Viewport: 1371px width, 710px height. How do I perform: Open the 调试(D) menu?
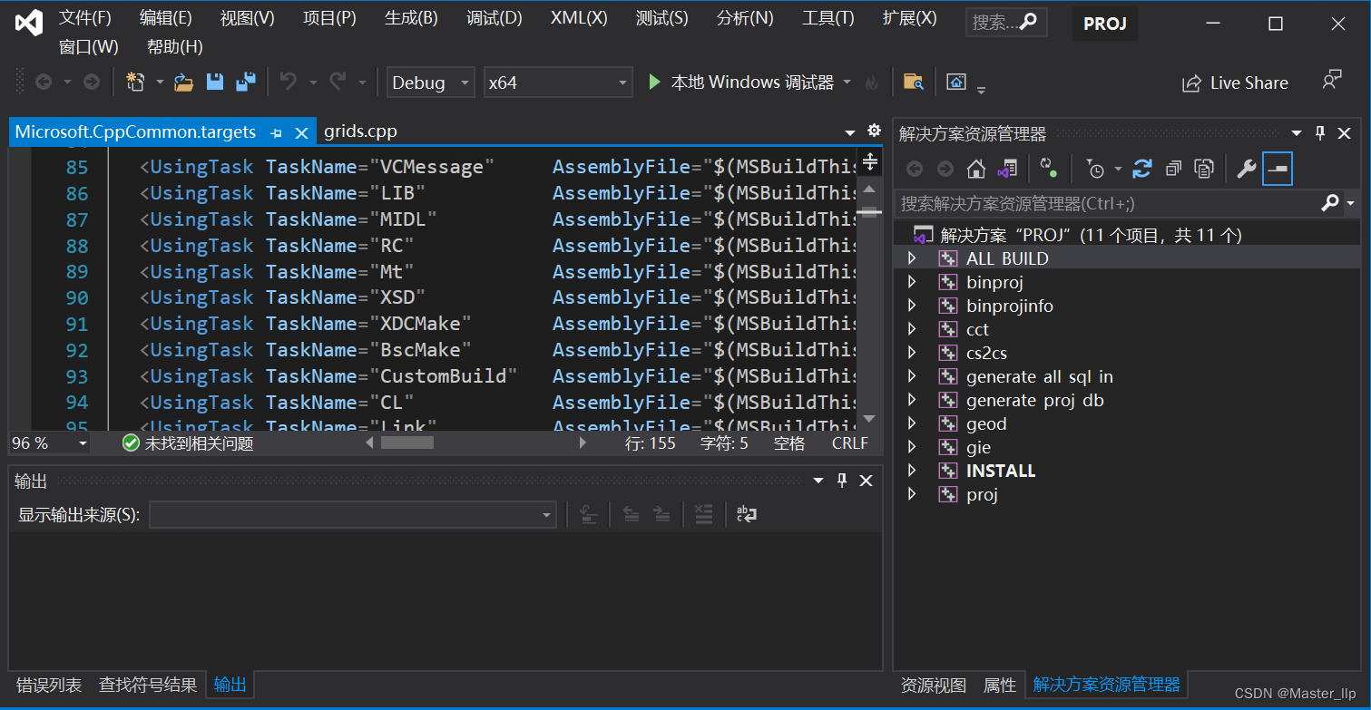coord(494,18)
